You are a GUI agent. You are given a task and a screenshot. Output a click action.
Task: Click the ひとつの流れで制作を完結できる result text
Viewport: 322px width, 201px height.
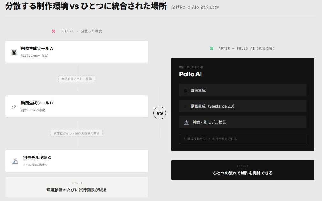243,173
